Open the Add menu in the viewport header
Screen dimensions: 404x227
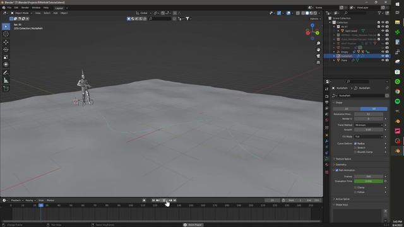[56, 13]
